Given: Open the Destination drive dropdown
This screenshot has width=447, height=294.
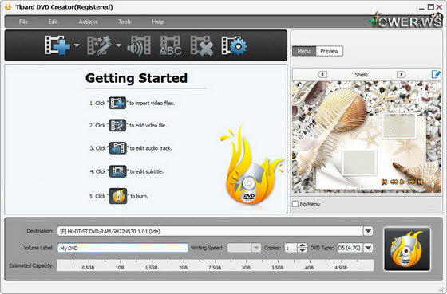Looking at the screenshot, I should (x=368, y=231).
